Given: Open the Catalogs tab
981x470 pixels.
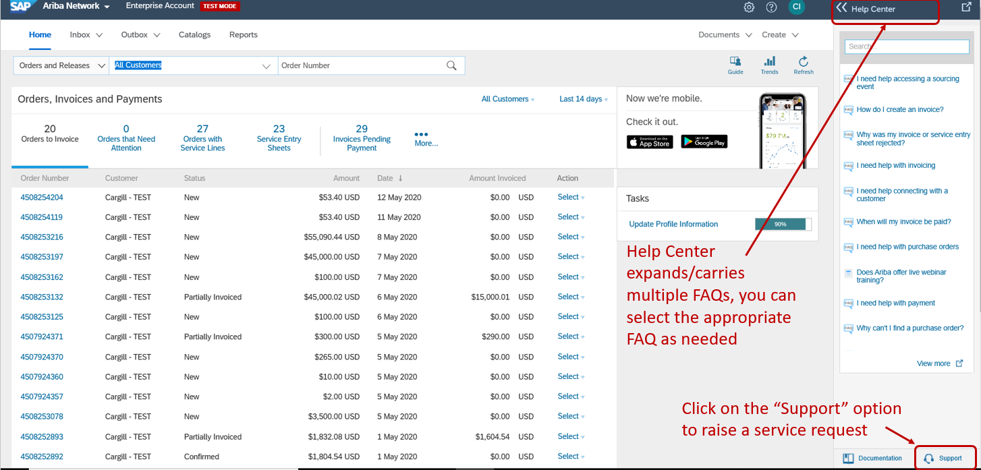Looking at the screenshot, I should pyautogui.click(x=194, y=34).
